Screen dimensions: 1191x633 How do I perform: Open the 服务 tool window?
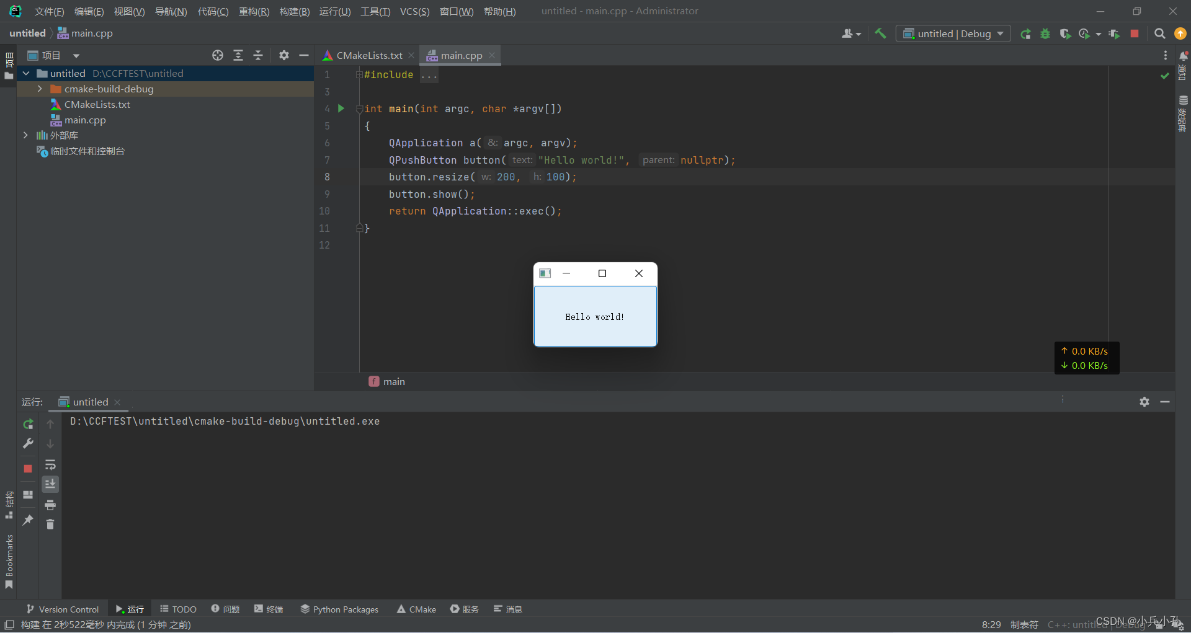(465, 609)
